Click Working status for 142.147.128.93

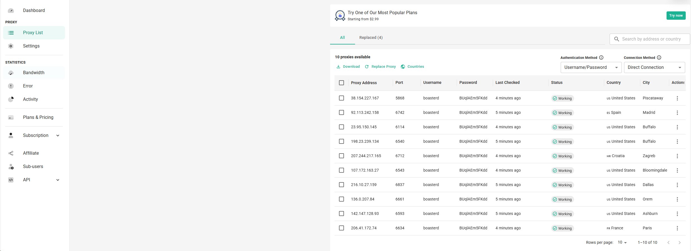(562, 214)
